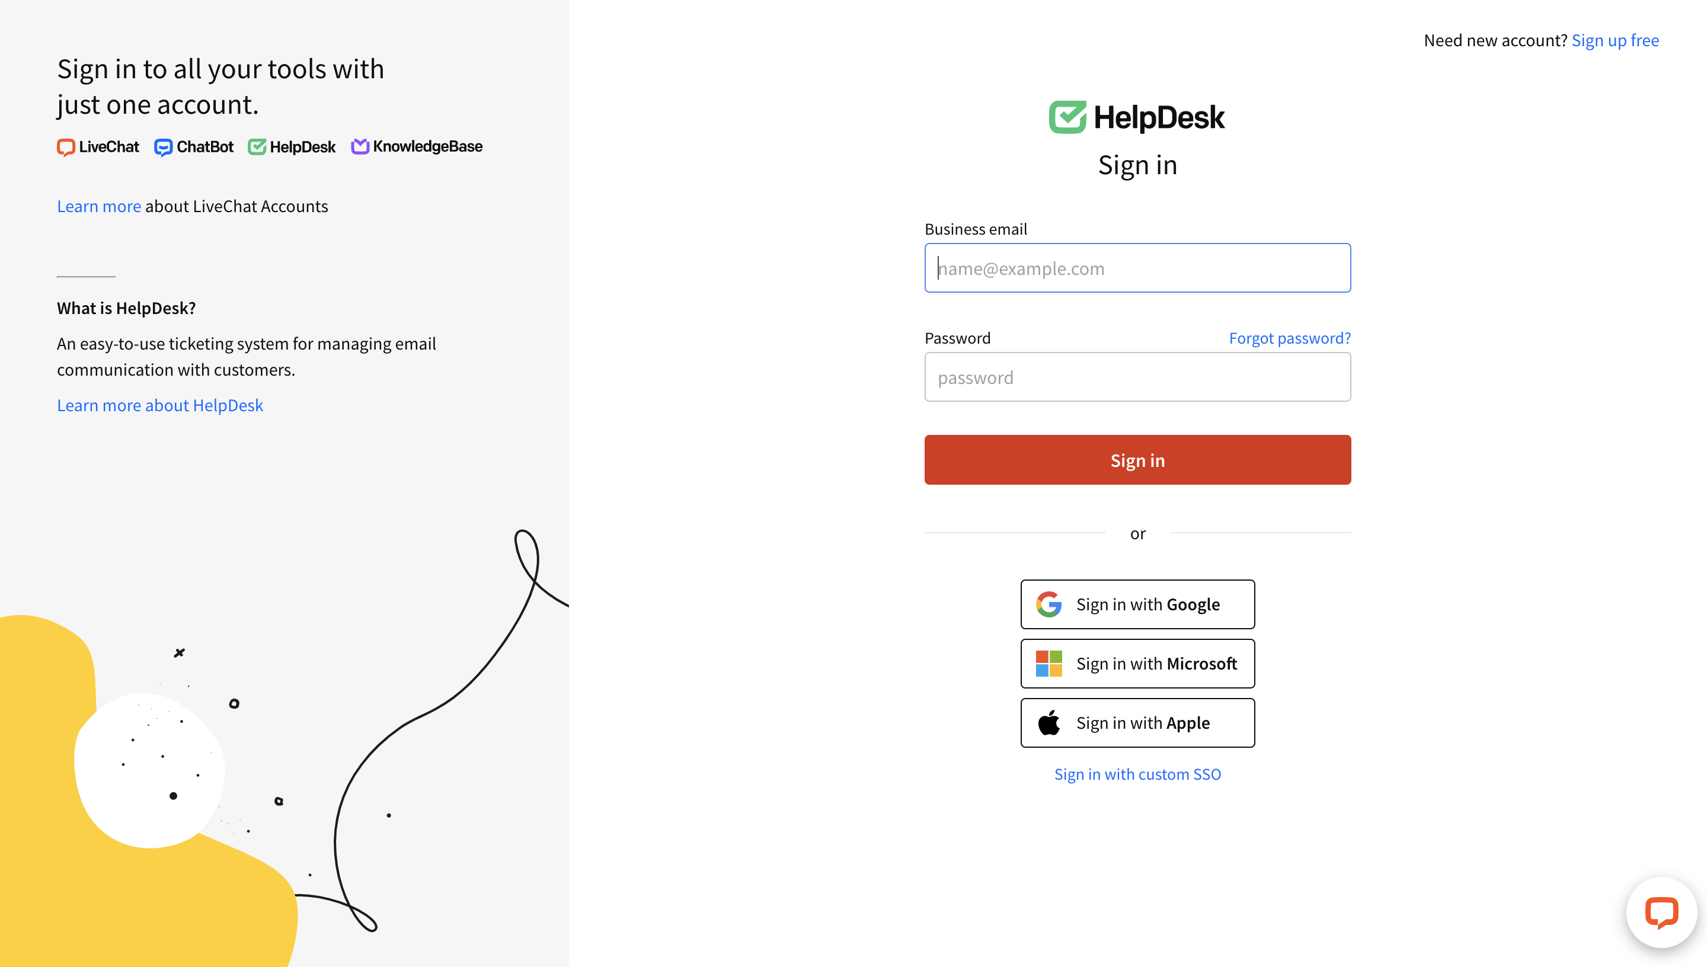Click the Sign in button

click(1137, 459)
